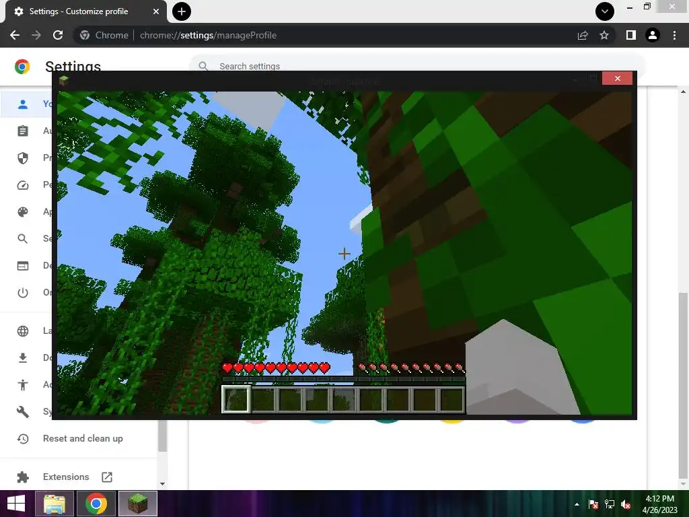Open the Appearance palette icon
The height and width of the screenshot is (517, 689).
click(x=23, y=212)
